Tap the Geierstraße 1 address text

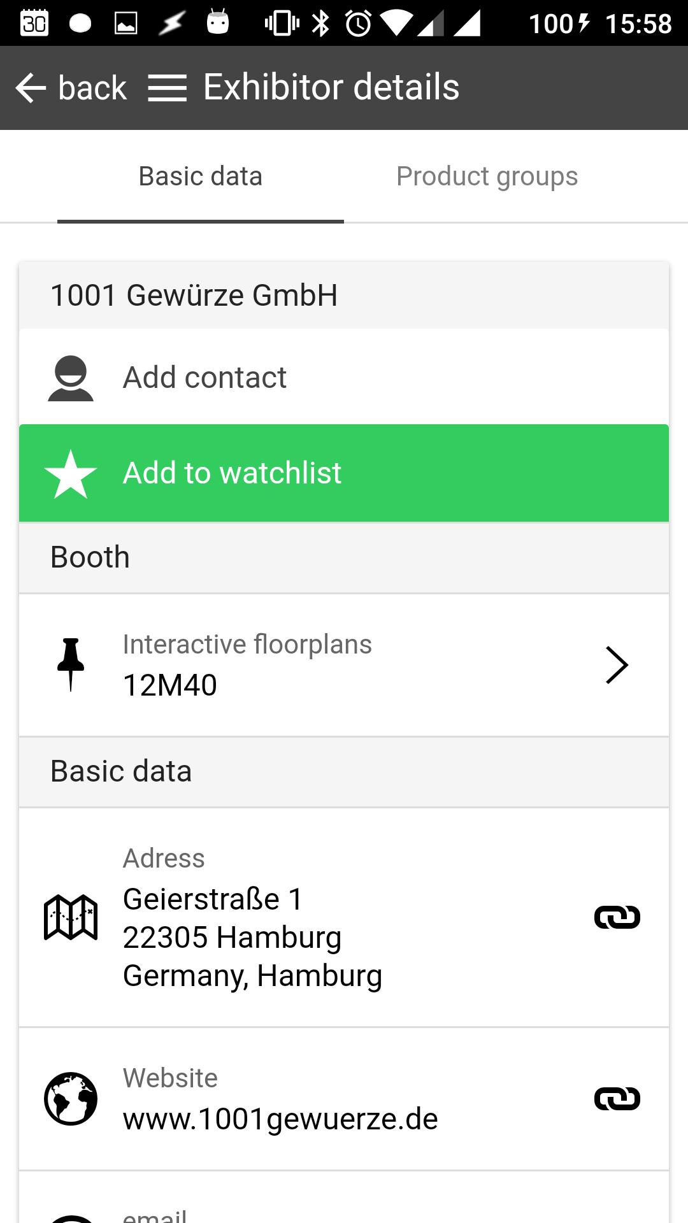click(213, 899)
